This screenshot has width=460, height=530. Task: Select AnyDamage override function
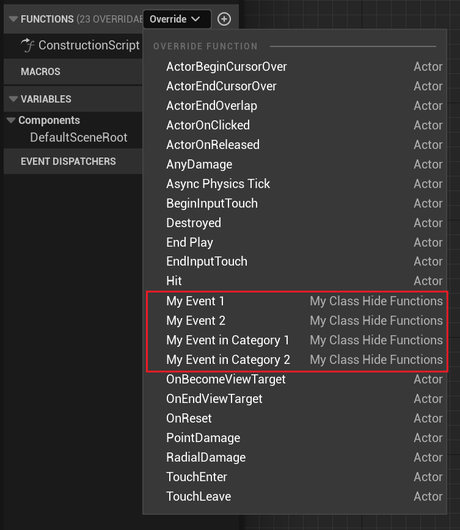tap(199, 164)
